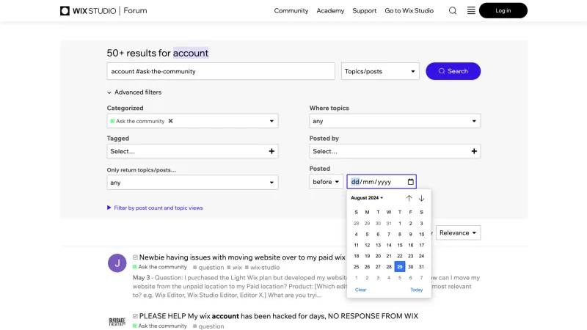The height and width of the screenshot is (330, 587).
Task: Click the dd/mm/yyyy date input
Action: tap(382, 182)
